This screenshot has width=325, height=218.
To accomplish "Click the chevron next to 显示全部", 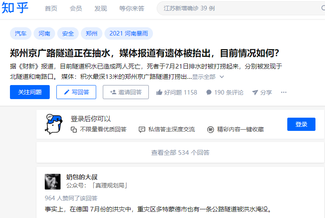I will click(221, 77).
